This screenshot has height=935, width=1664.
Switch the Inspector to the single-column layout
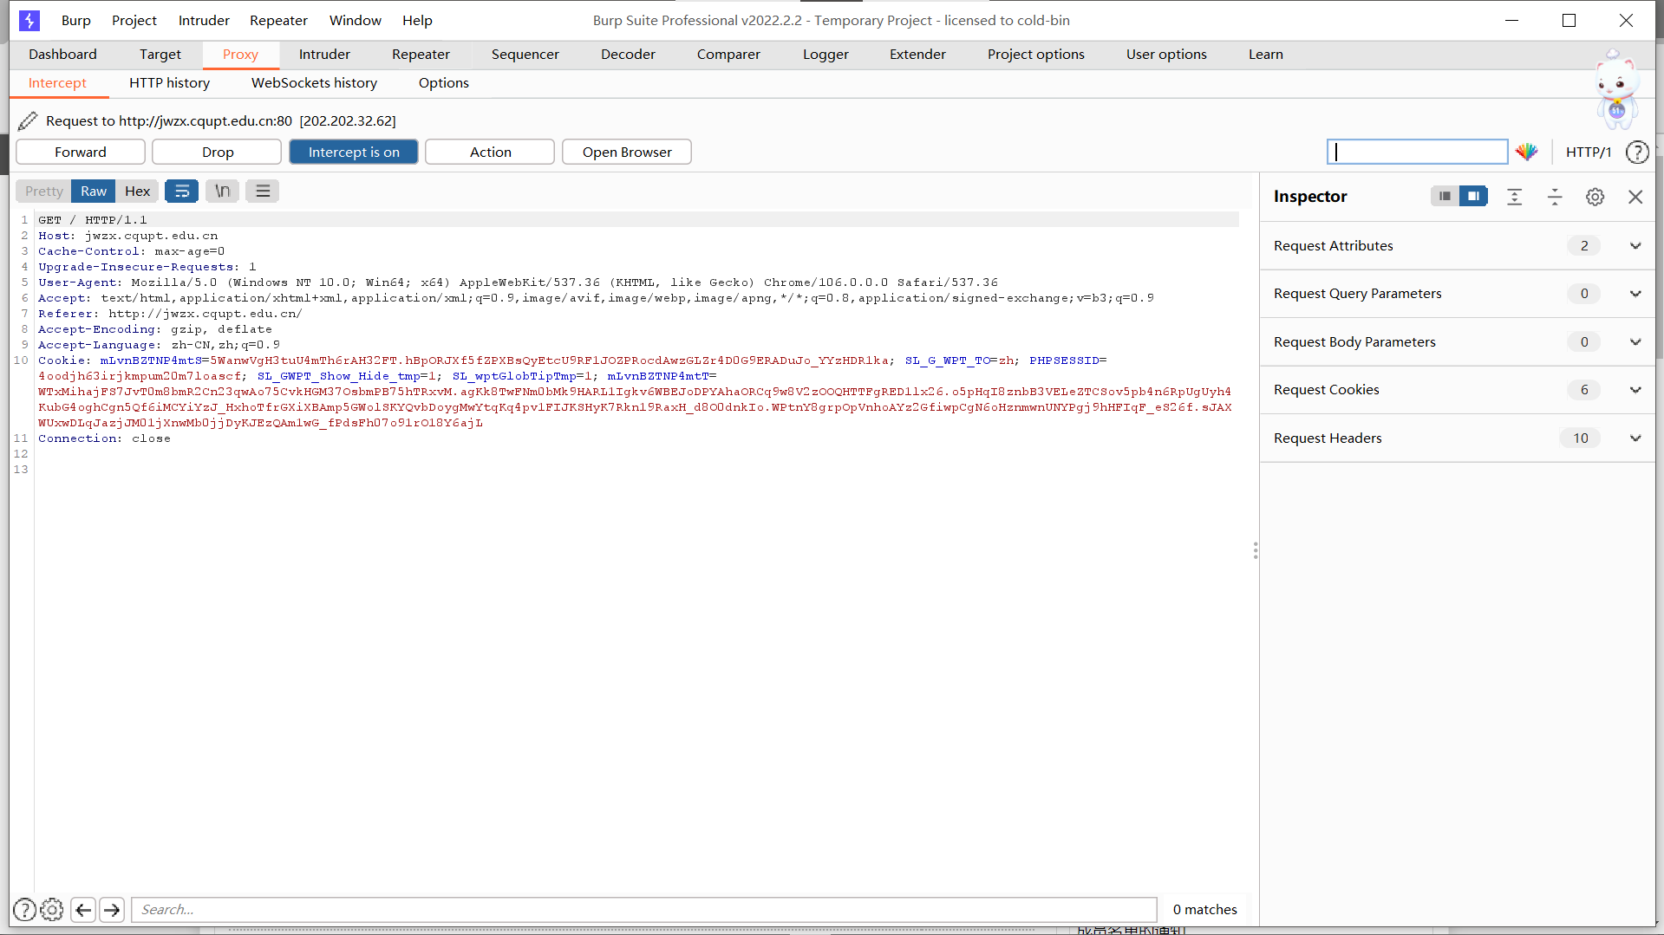tap(1445, 197)
